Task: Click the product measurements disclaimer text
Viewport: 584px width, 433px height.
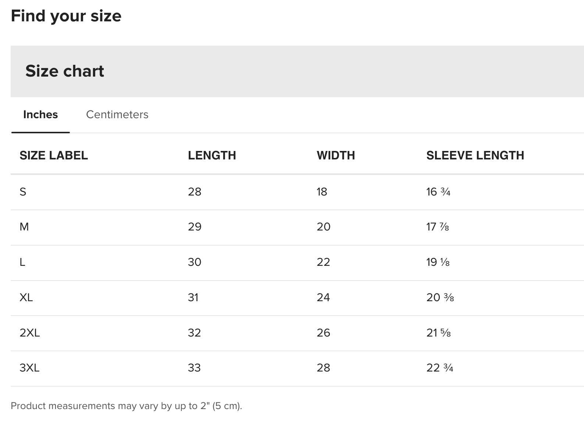Action: (127, 406)
